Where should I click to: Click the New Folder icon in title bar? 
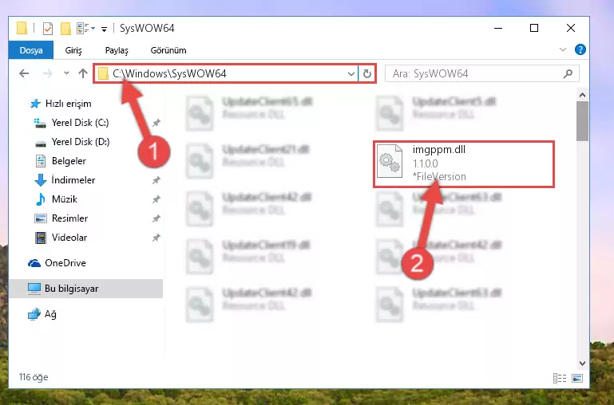pyautogui.click(x=65, y=29)
